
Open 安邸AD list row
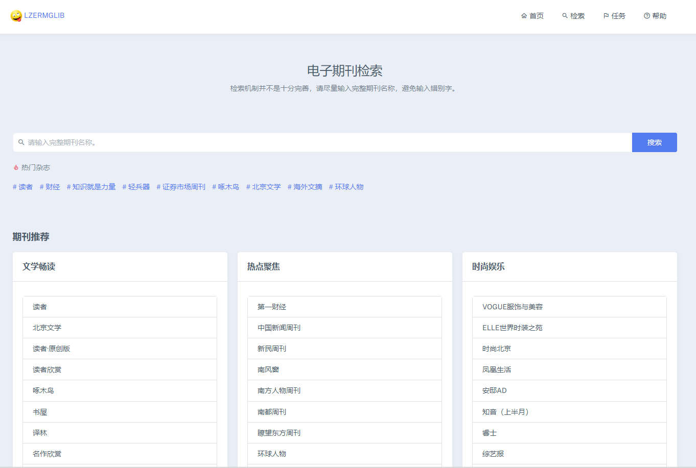[570, 390]
